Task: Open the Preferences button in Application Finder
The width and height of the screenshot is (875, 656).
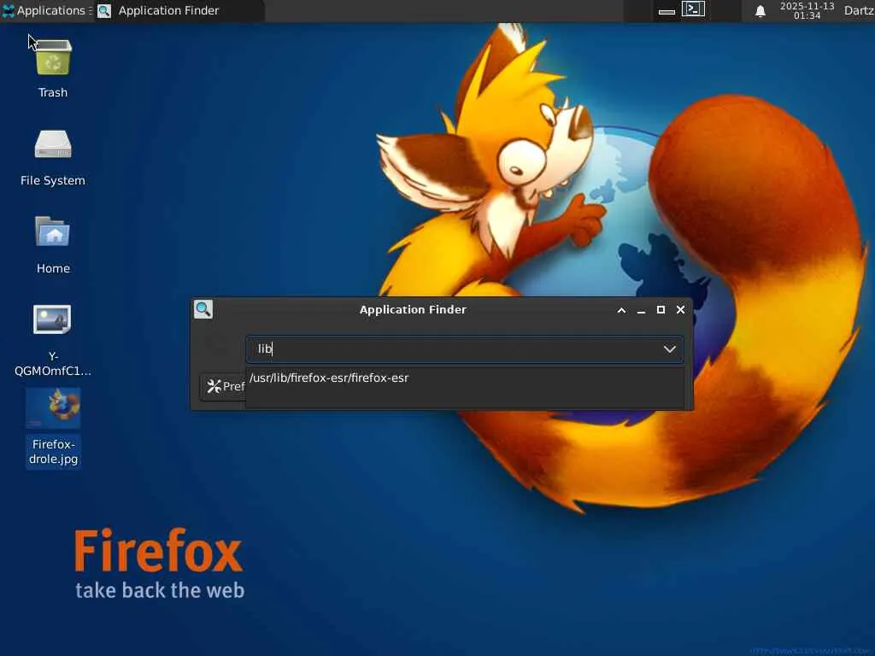Action: 223,386
